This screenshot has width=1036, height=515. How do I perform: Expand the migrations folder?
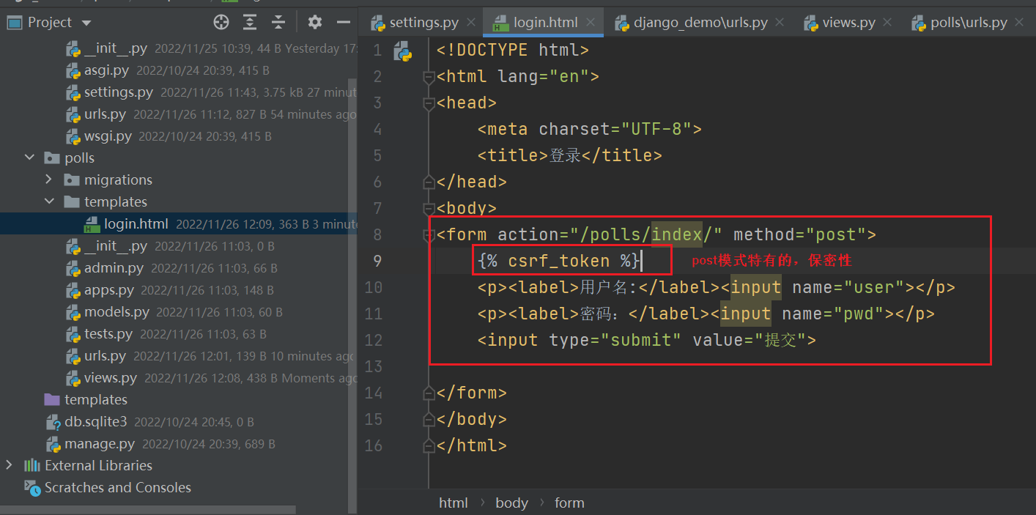49,179
